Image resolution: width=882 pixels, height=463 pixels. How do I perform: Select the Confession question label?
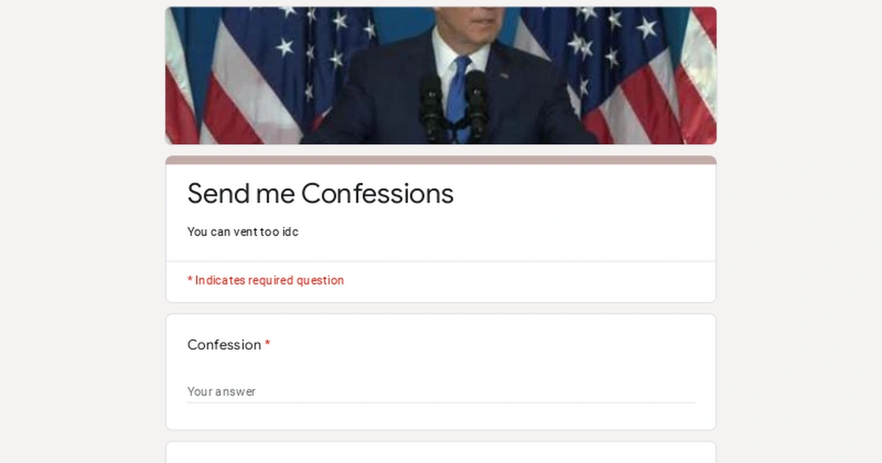(x=224, y=345)
